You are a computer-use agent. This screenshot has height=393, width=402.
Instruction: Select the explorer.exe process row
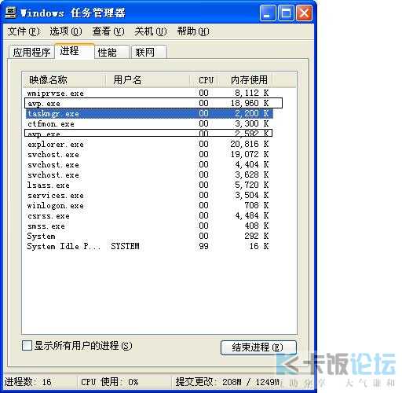point(148,144)
